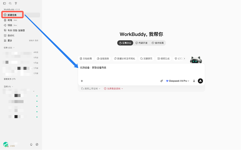Start voice input with microphone icon
The width and height of the screenshot is (241, 150).
(194, 81)
